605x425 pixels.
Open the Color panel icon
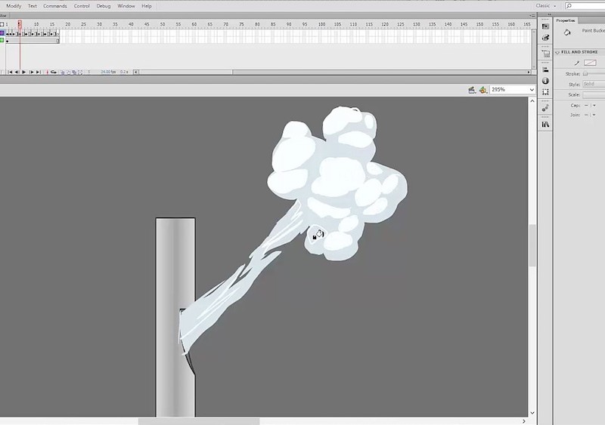coord(545,26)
